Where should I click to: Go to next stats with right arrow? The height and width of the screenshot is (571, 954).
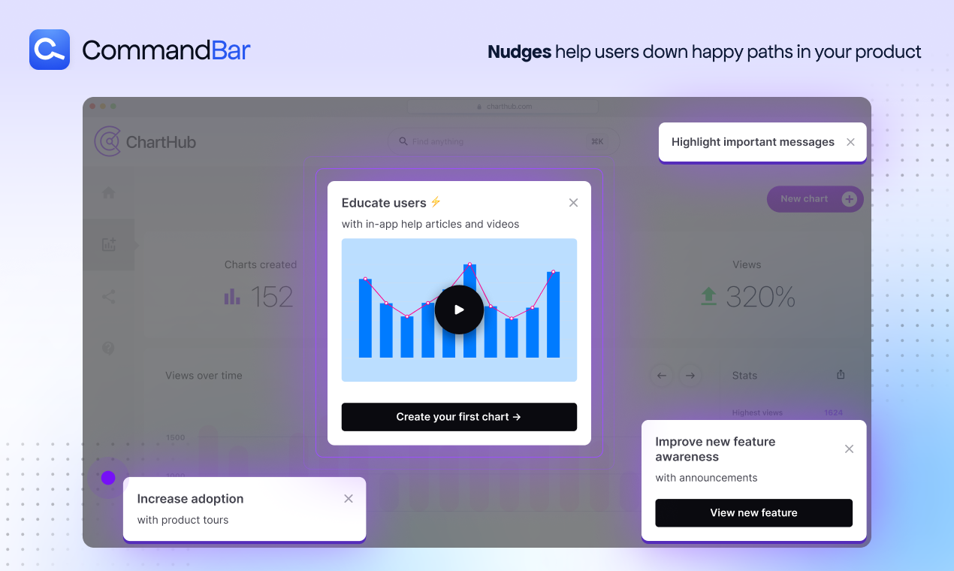pyautogui.click(x=690, y=376)
